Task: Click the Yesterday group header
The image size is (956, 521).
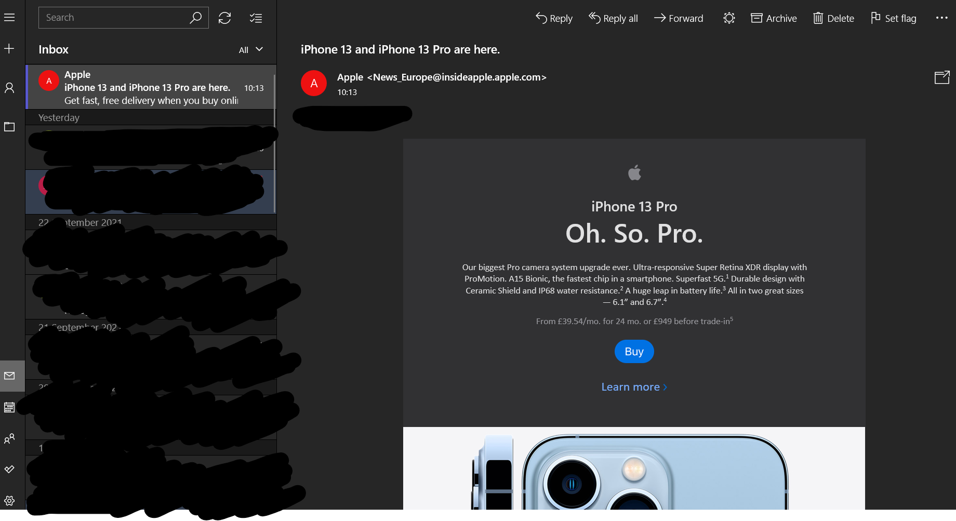Action: point(59,117)
